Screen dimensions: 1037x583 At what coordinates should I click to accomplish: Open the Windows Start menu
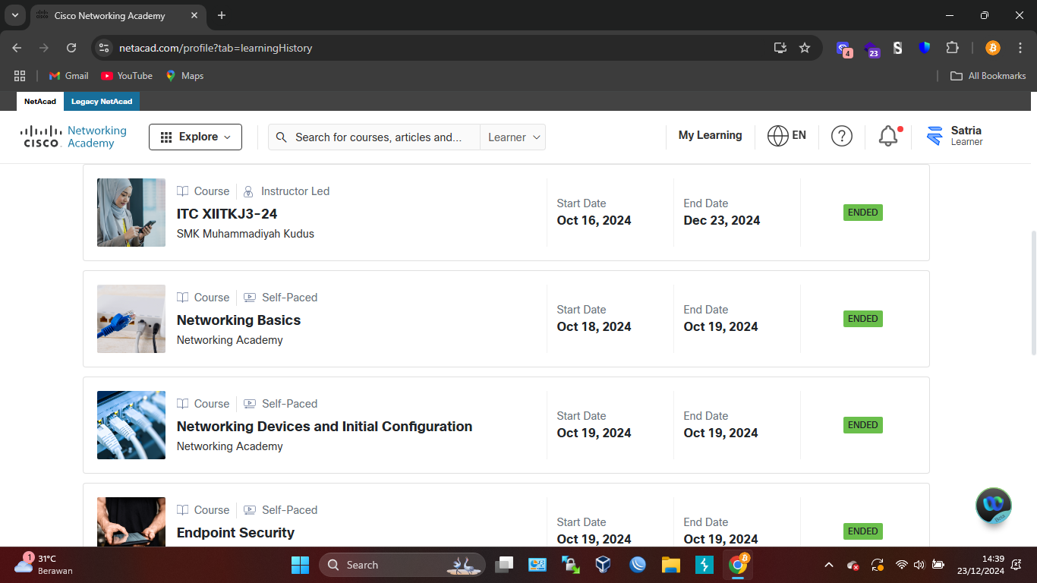300,565
